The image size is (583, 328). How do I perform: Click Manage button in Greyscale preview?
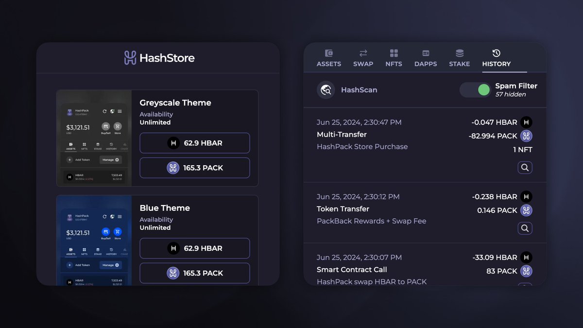tap(111, 159)
